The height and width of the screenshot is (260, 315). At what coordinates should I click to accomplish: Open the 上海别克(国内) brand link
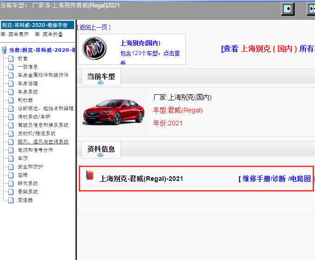(x=140, y=43)
